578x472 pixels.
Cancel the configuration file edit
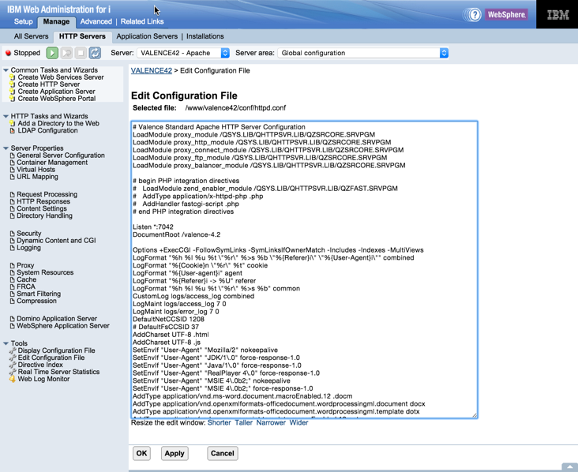(223, 453)
